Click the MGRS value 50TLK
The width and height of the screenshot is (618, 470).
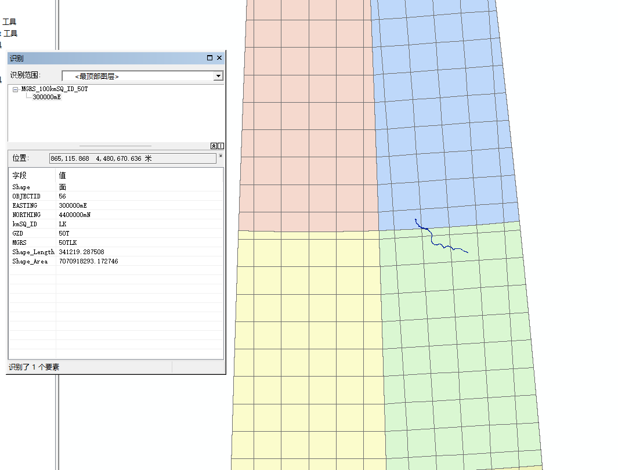(x=68, y=243)
